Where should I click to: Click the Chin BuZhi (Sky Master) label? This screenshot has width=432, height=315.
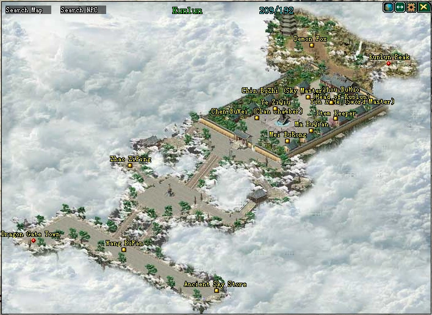283,90
